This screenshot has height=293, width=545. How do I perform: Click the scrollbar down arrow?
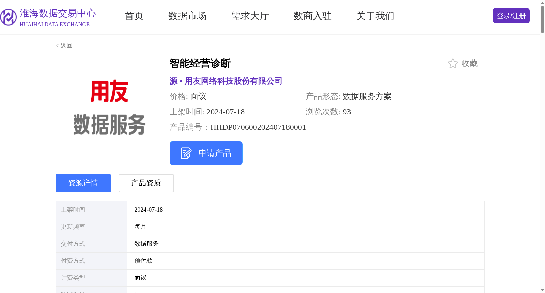pos(542,290)
